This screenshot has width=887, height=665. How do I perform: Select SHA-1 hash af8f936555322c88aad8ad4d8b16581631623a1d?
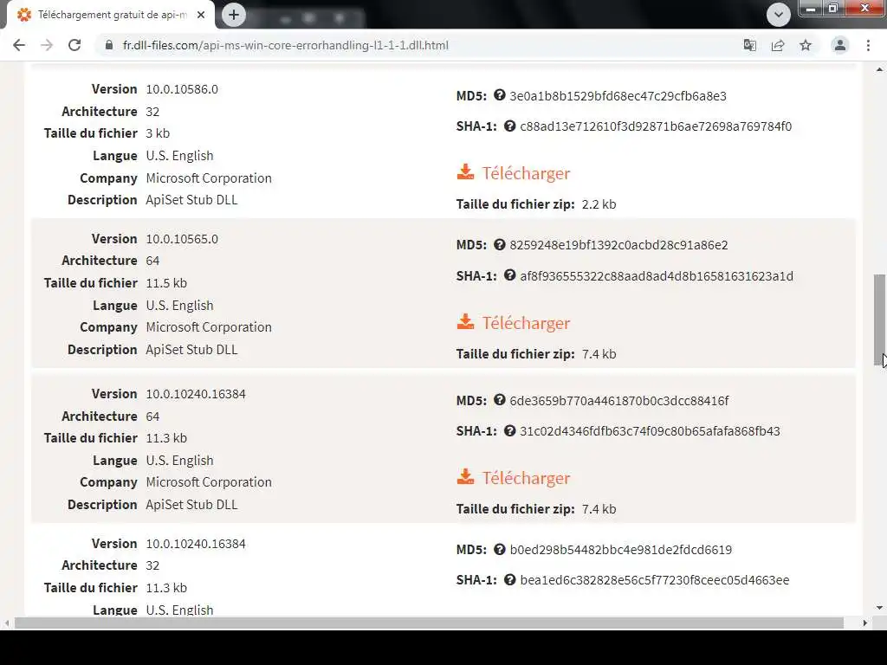[657, 276]
